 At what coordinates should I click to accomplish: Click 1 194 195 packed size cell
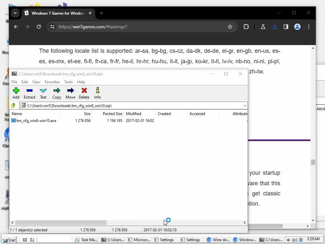pyautogui.click(x=115, y=121)
